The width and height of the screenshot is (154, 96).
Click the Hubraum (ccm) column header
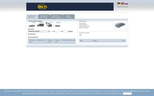click(x=32, y=41)
